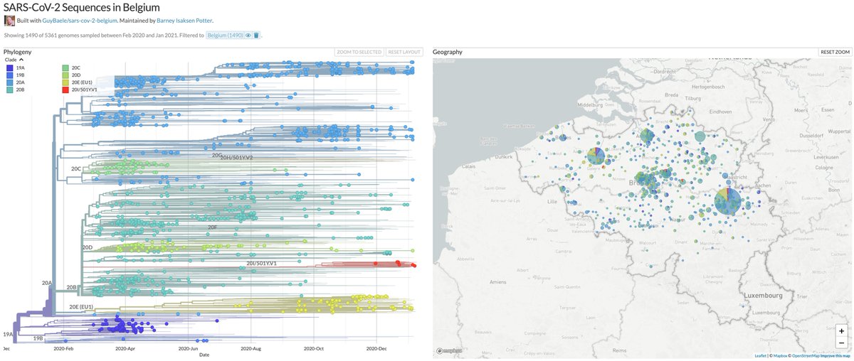854x361 pixels.
Task: Select the 20A clade legend swatch
Action: (x=9, y=83)
